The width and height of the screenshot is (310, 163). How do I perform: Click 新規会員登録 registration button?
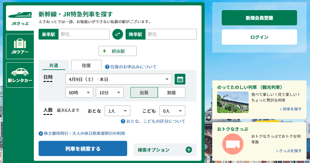tap(259, 18)
